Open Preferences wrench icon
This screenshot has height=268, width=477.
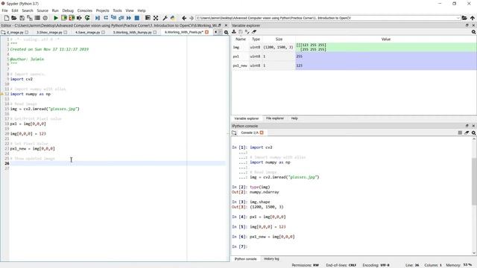165,18
